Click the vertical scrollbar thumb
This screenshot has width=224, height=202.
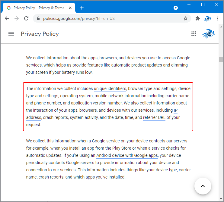tap(221, 59)
